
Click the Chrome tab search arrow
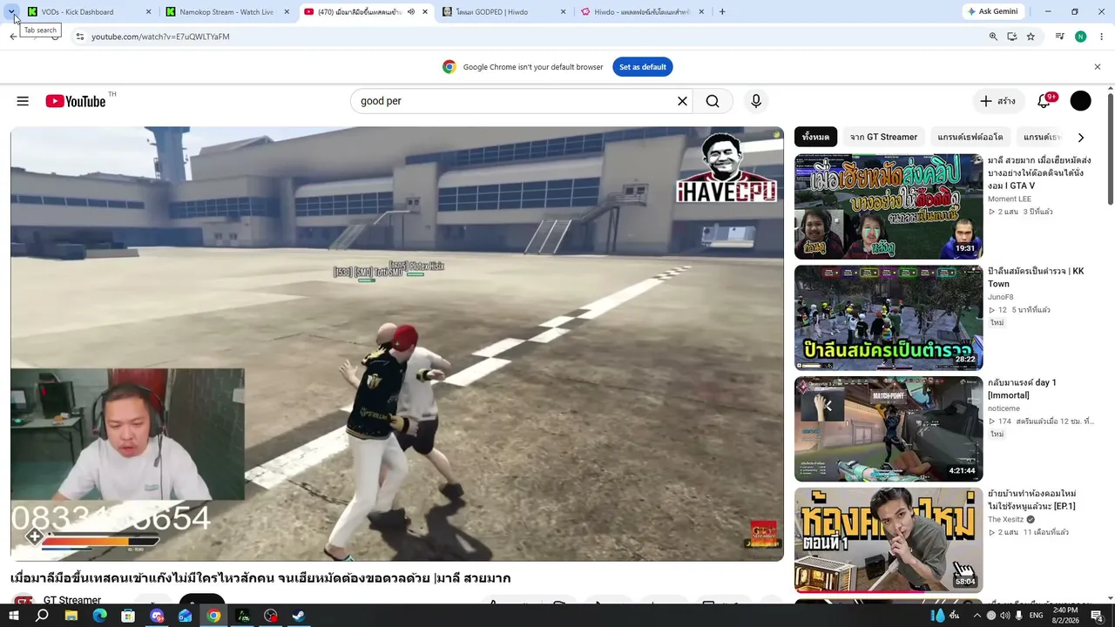pos(12,11)
